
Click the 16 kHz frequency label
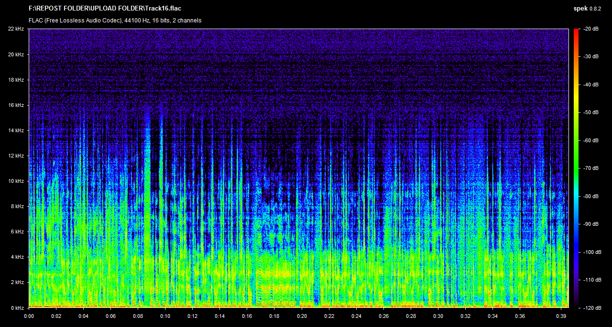[x=16, y=105]
